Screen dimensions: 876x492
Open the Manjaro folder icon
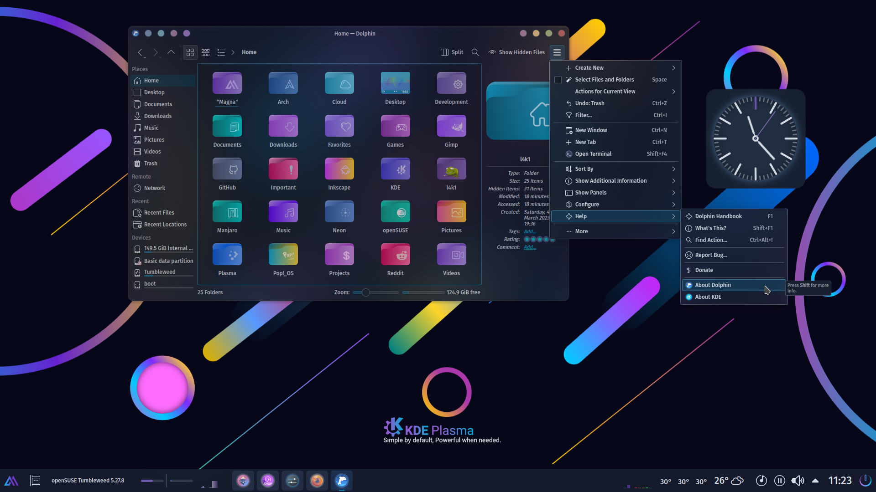[227, 212]
